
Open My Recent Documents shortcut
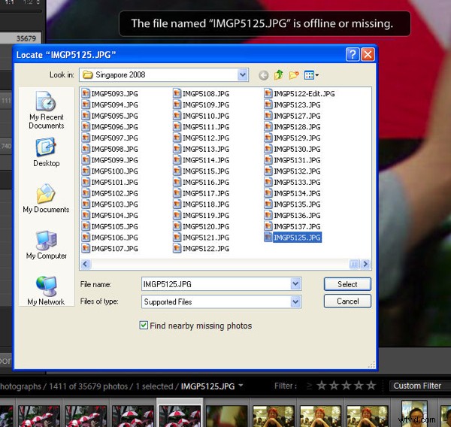tap(46, 110)
